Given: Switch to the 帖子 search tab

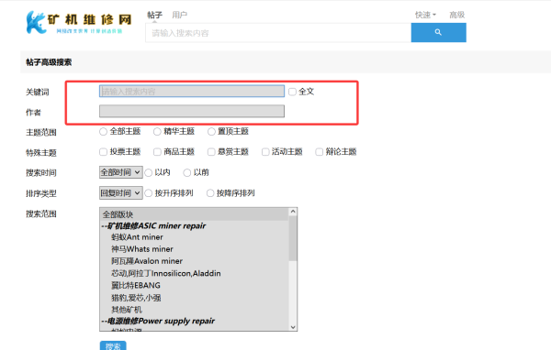Looking at the screenshot, I should click(x=154, y=15).
